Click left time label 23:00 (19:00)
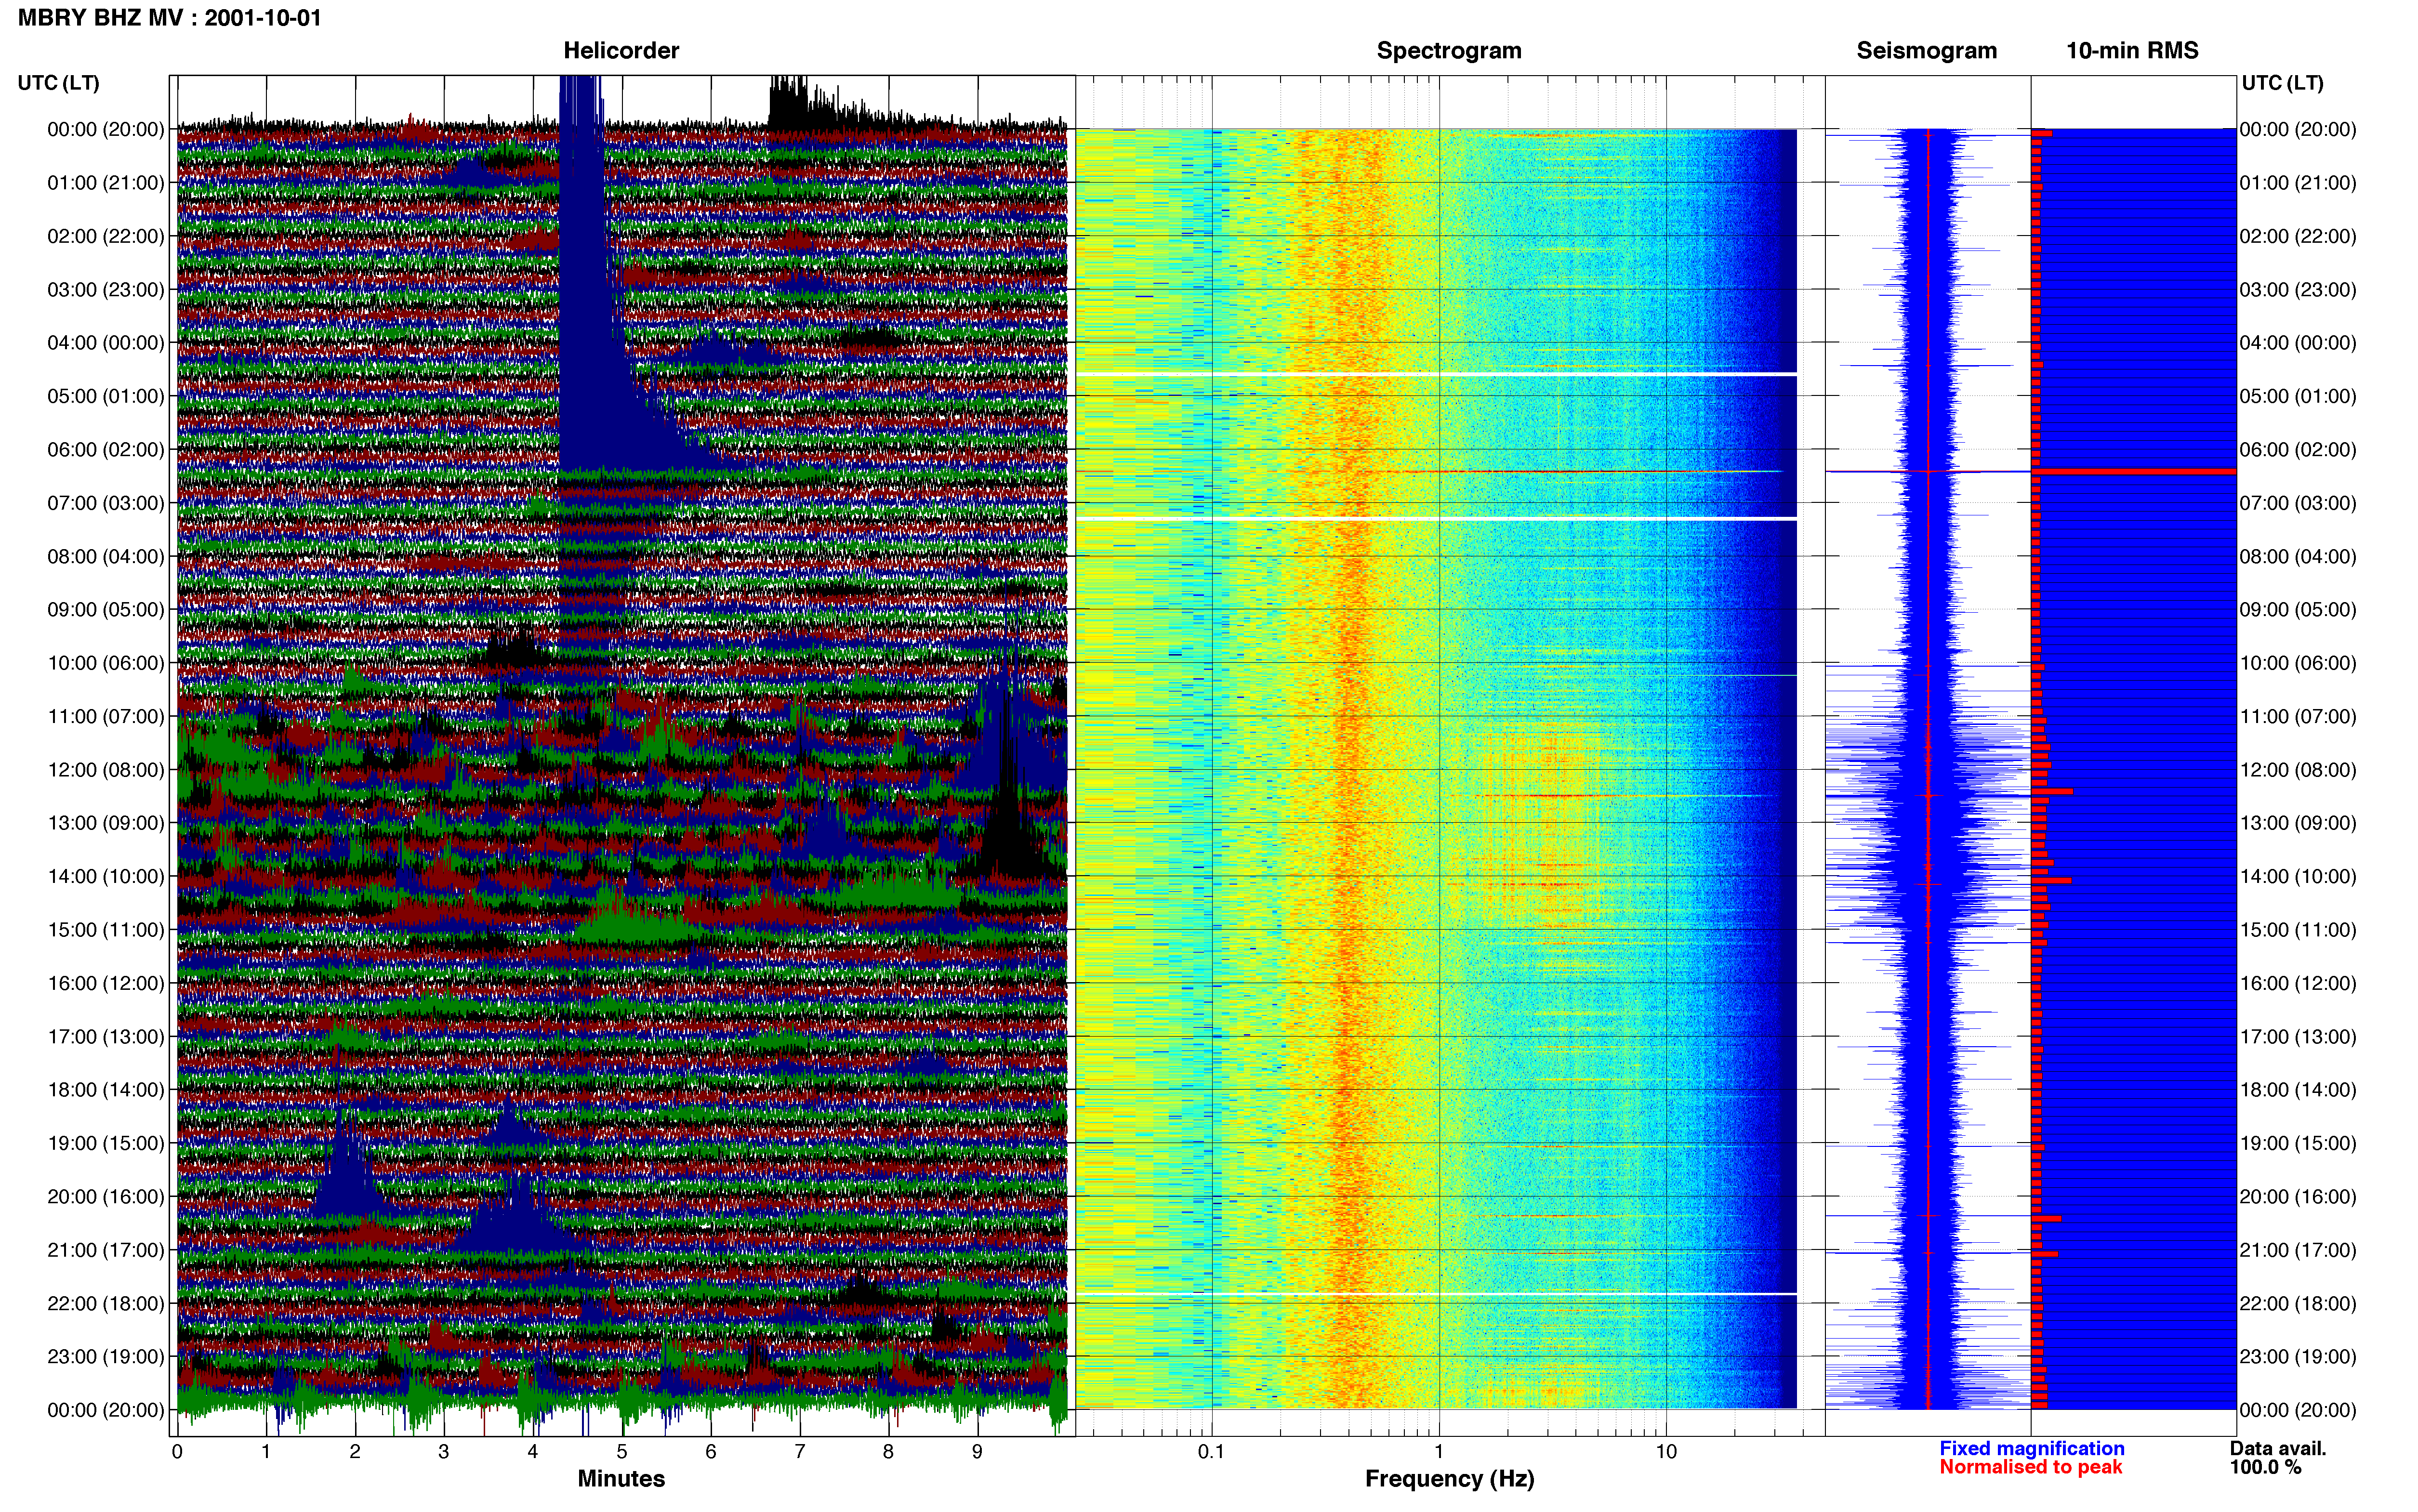Viewport: 2418px width, 1512px height. 106,1356
